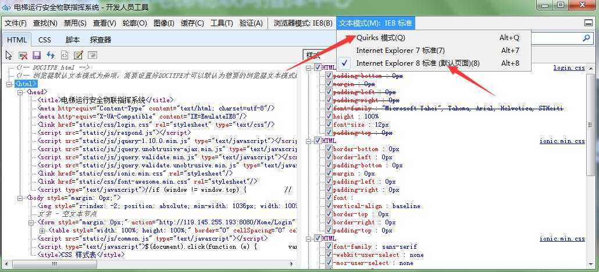Open the 图像(I) menu
Image resolution: width=599 pixels, height=272 pixels.
coord(164,23)
